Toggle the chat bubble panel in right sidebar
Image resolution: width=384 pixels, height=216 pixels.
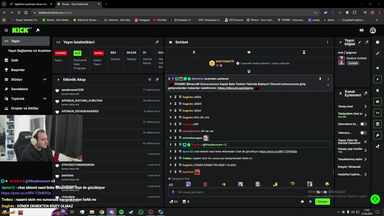377,102
